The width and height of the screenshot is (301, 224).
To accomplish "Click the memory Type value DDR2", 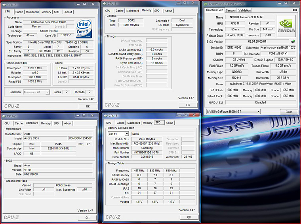I will [x=131, y=21].
